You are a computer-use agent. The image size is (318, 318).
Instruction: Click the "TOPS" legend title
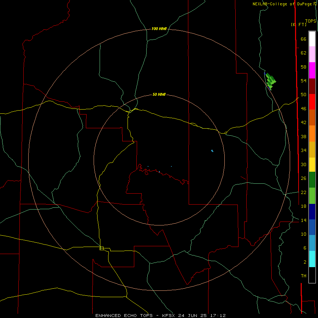coord(311,21)
